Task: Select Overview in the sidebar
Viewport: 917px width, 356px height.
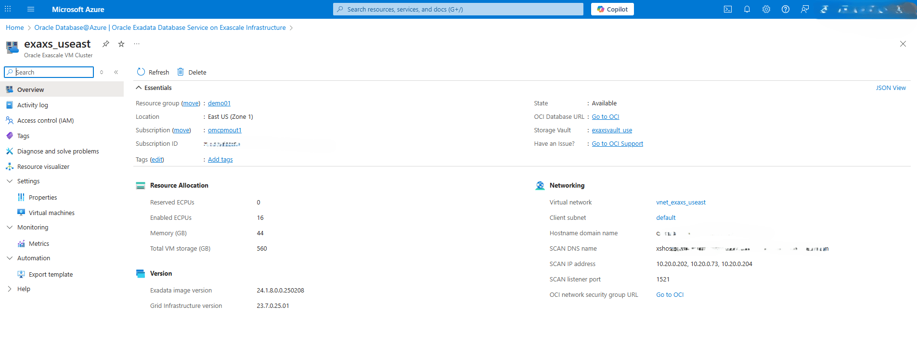Action: pos(62,89)
